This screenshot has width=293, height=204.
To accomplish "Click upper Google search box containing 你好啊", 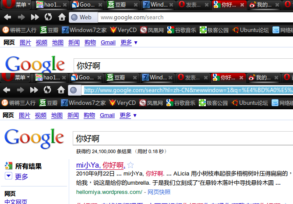I will tap(183, 65).
